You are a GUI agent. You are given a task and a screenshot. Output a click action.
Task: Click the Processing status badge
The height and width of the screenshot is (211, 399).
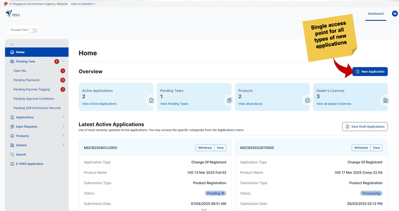(x=371, y=193)
